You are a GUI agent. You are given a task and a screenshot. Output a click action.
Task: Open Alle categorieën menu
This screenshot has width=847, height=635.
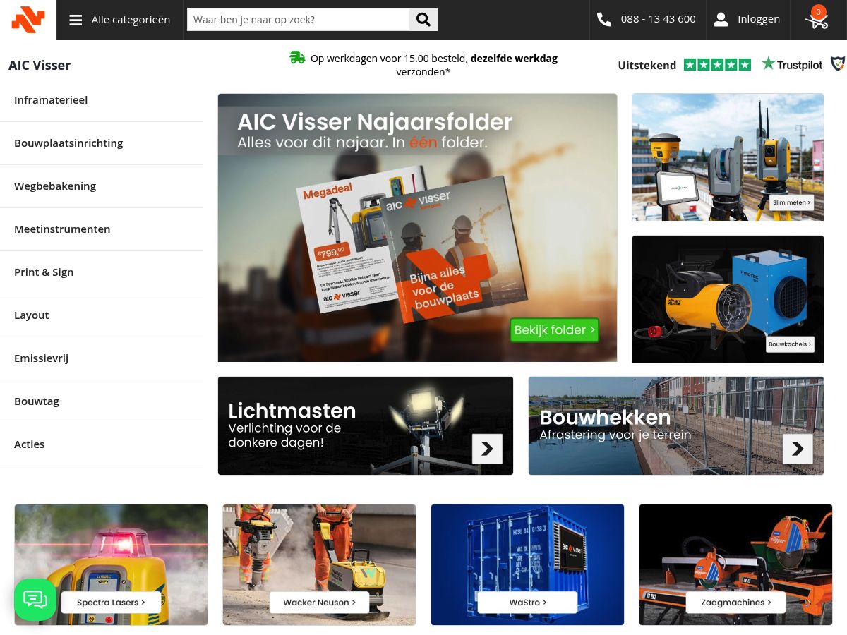pos(120,20)
